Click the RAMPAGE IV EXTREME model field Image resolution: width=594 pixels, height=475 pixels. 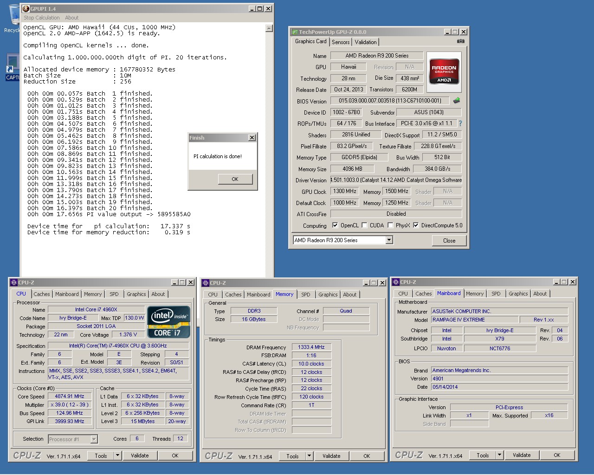[x=475, y=320]
